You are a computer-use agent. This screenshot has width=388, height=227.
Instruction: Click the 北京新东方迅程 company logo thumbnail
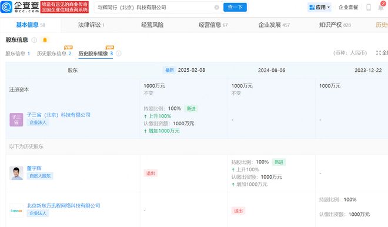coord(16,211)
